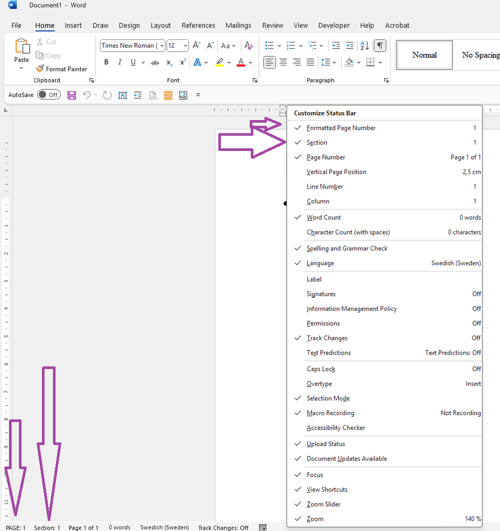This screenshot has width=500, height=531.
Task: Switch to the Layout tab
Action: (x=160, y=26)
